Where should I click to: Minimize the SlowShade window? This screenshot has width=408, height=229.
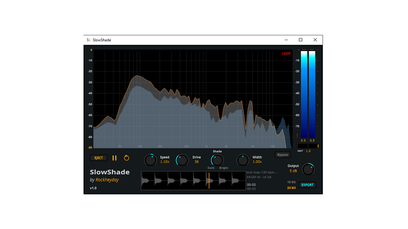click(x=286, y=40)
